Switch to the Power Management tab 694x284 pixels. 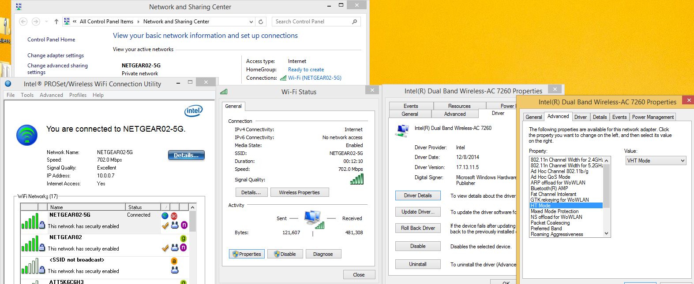click(653, 117)
